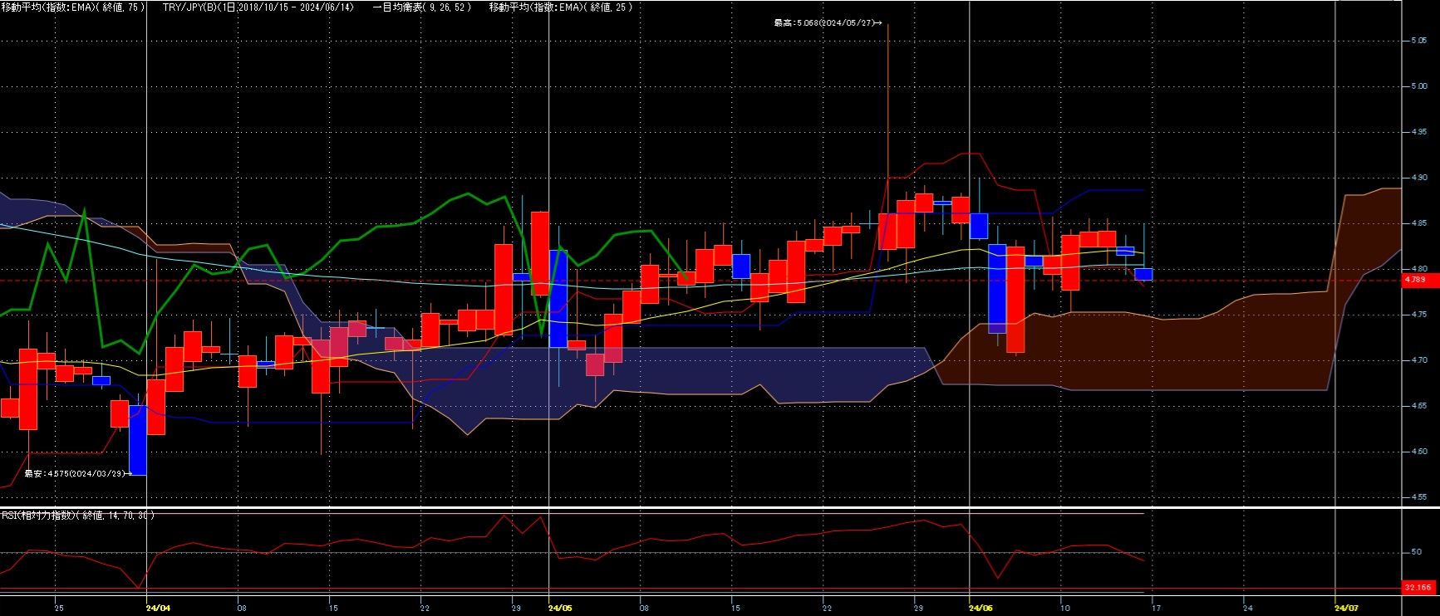
Task: Click the 24/06 date axis marker
Action: click(980, 609)
